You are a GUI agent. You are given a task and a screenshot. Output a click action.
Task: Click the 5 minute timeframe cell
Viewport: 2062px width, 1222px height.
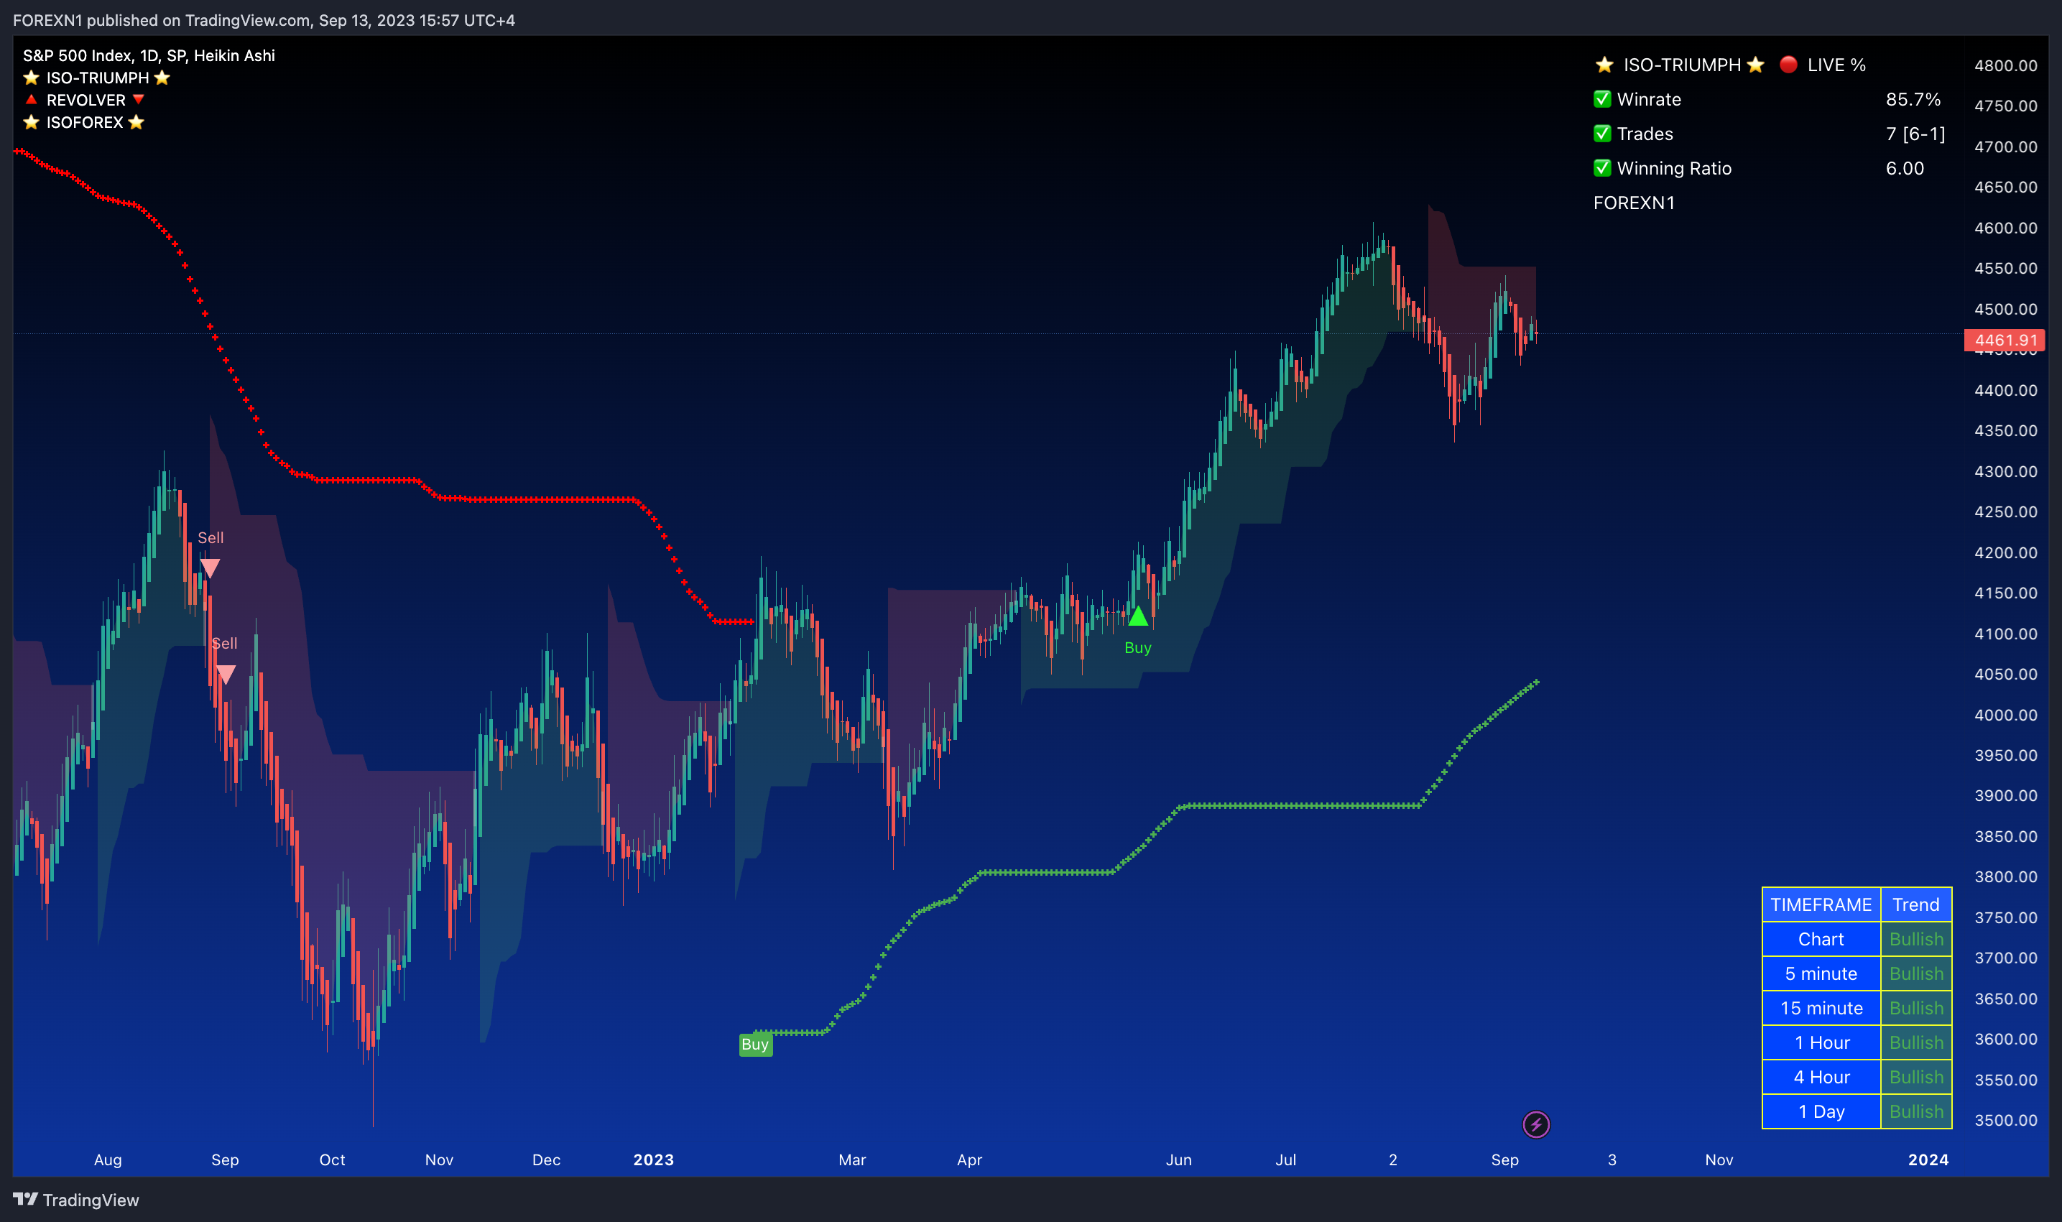[x=1821, y=973]
